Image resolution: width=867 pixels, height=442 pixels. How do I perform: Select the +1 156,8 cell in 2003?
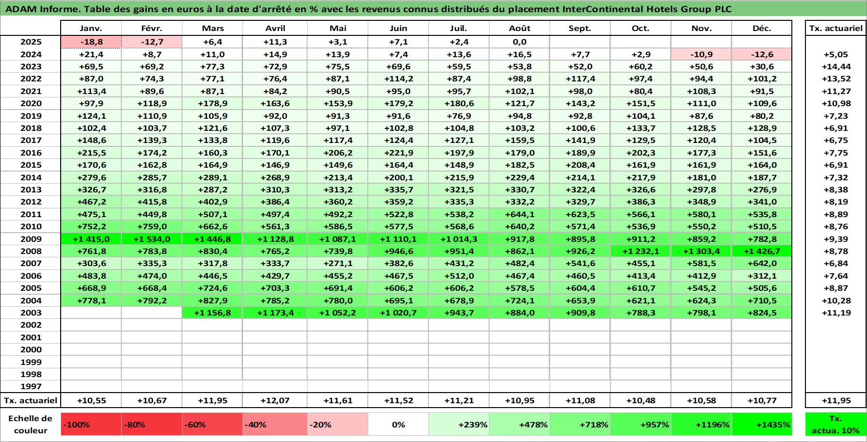(212, 313)
